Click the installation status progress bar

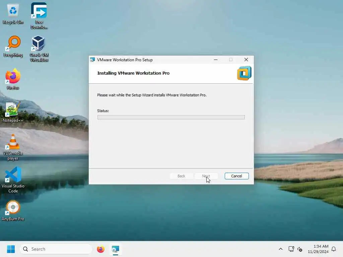click(x=171, y=117)
